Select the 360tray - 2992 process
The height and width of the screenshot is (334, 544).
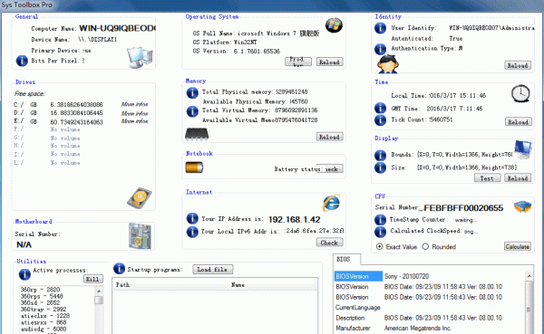point(43,310)
